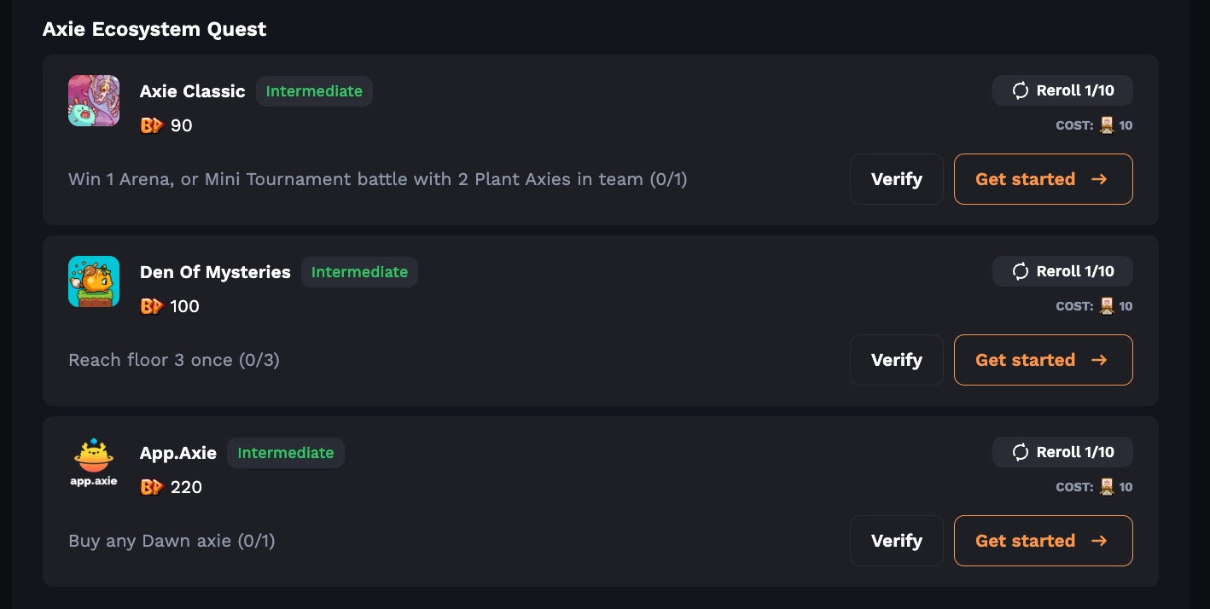The image size is (1210, 609).
Task: Click the Axie Classic game icon
Action: tap(94, 101)
